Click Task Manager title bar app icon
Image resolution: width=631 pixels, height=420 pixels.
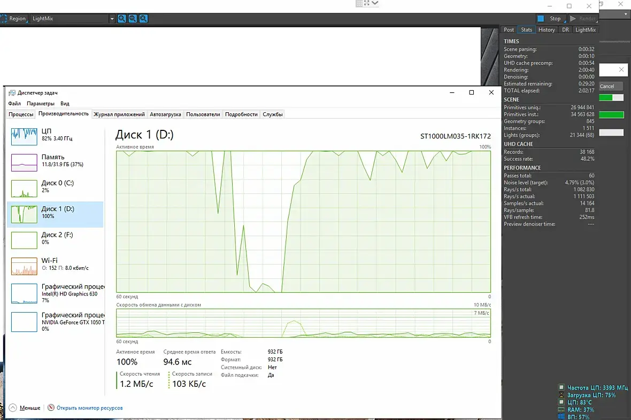[x=12, y=93]
